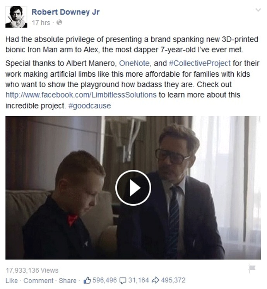This screenshot has height=289, width=267.
Task: Click the Share text button
Action: click(67, 281)
